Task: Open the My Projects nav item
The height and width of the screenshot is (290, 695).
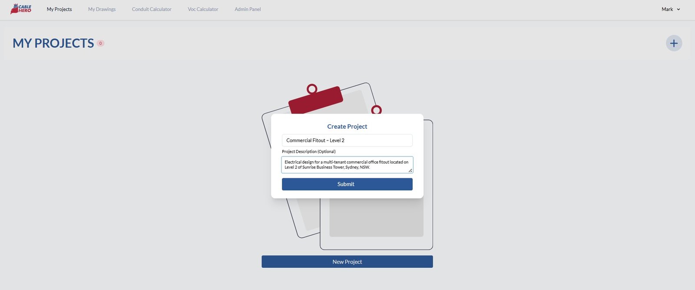Action: pos(60,9)
